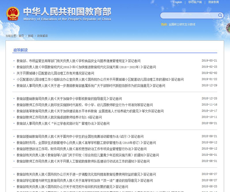Open article on 国务院办公厅关于开展城镇小区配套幼儿园治理工作的通知
This screenshot has width=230, height=192.
click(100, 79)
